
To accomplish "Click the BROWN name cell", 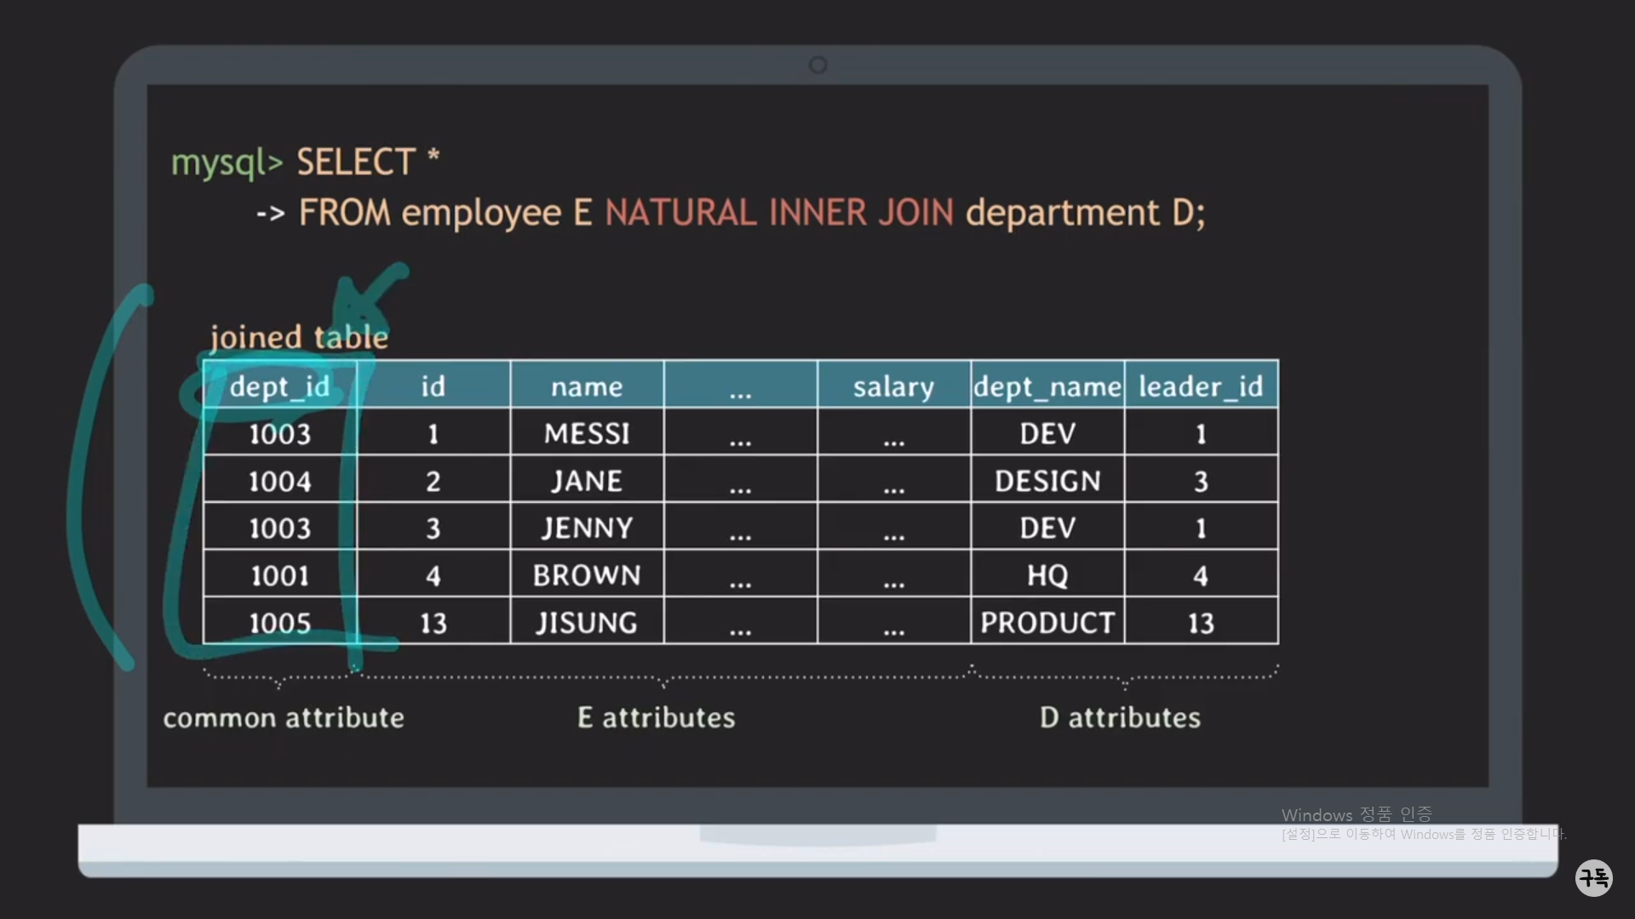I will point(587,576).
